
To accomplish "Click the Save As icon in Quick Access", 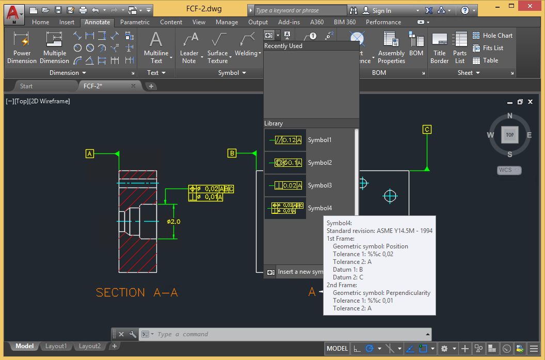I will [70, 10].
